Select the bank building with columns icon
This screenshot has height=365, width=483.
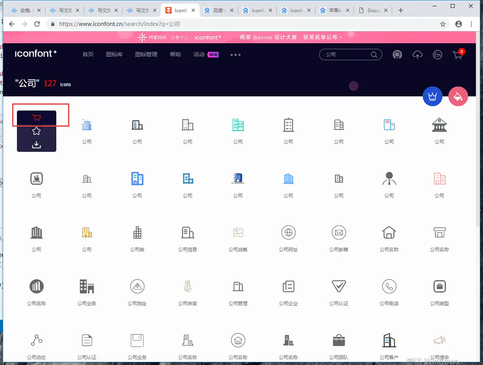(439, 125)
